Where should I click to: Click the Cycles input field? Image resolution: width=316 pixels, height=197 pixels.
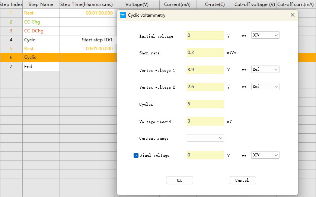(x=205, y=104)
